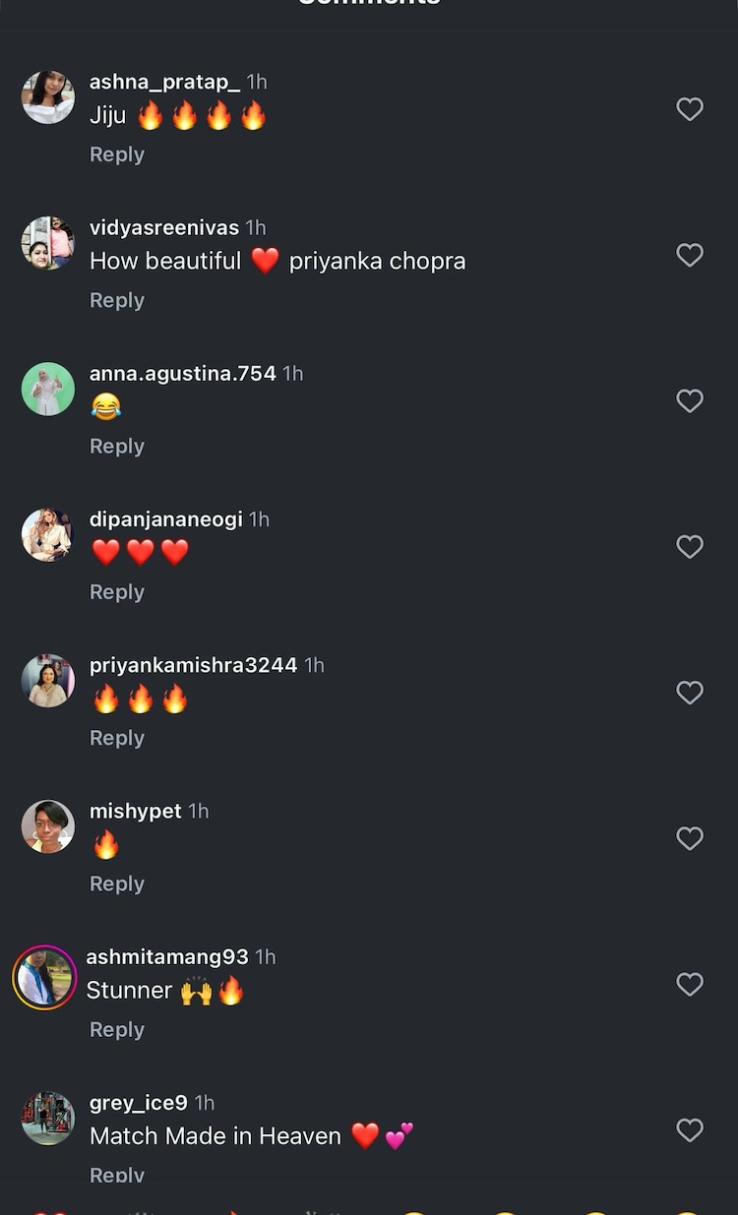Reply to vidyasreenivas's priyanka chopra comment
This screenshot has width=738, height=1215.
pos(117,300)
